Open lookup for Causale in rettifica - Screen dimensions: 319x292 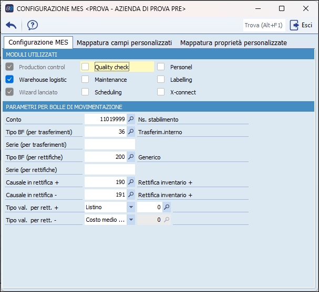tap(131, 195)
